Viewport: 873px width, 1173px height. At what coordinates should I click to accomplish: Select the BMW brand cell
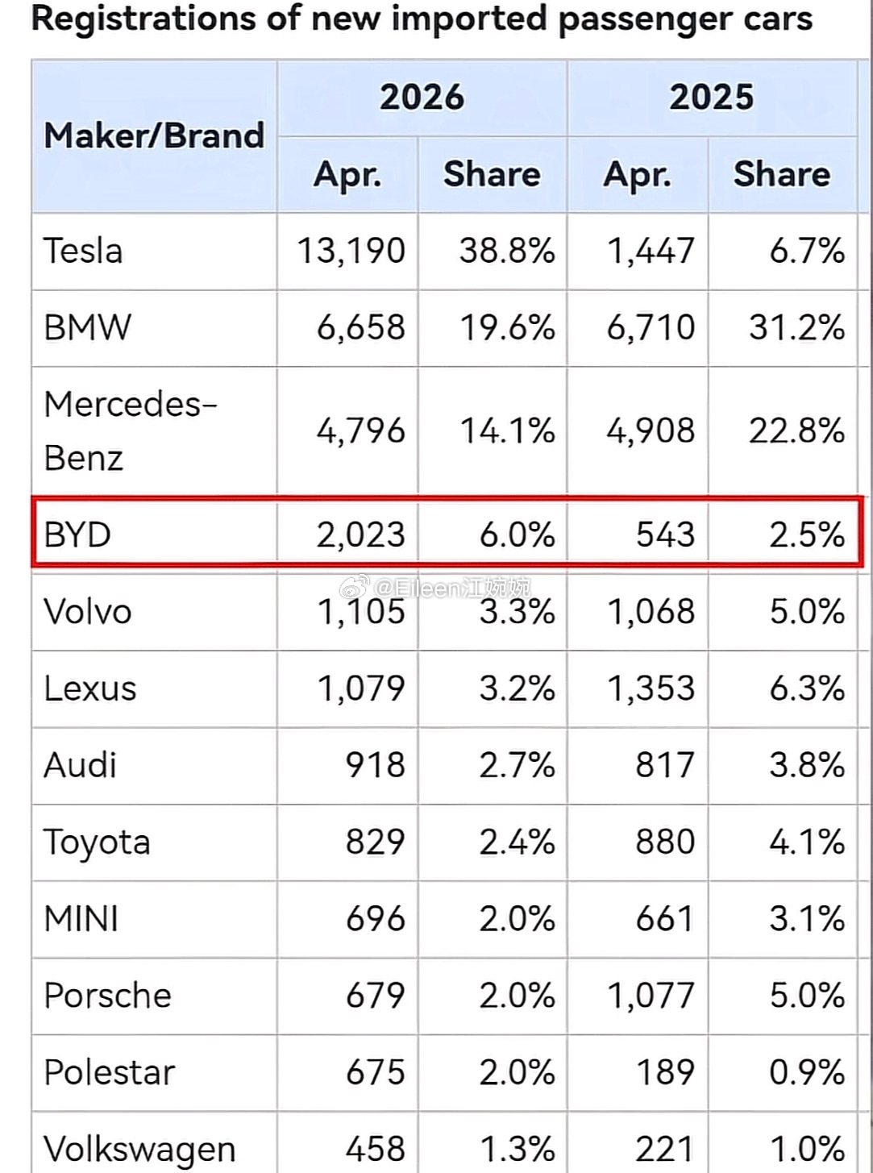[154, 328]
